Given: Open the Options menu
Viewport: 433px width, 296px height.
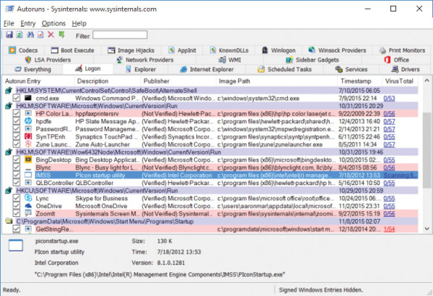Looking at the screenshot, I should coord(53,24).
